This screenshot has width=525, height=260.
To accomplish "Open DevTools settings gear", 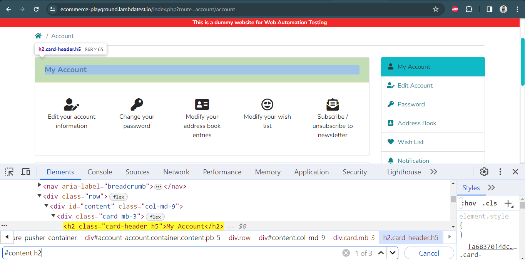I will point(484,172).
